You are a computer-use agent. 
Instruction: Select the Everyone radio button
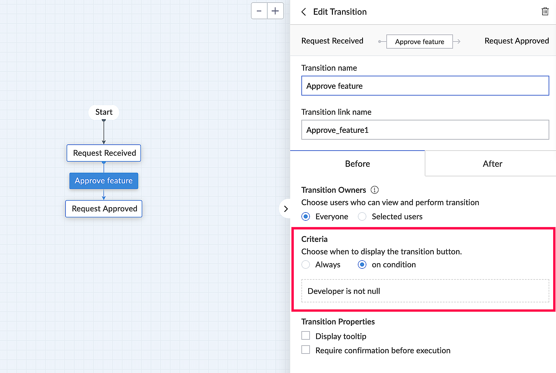pos(306,216)
